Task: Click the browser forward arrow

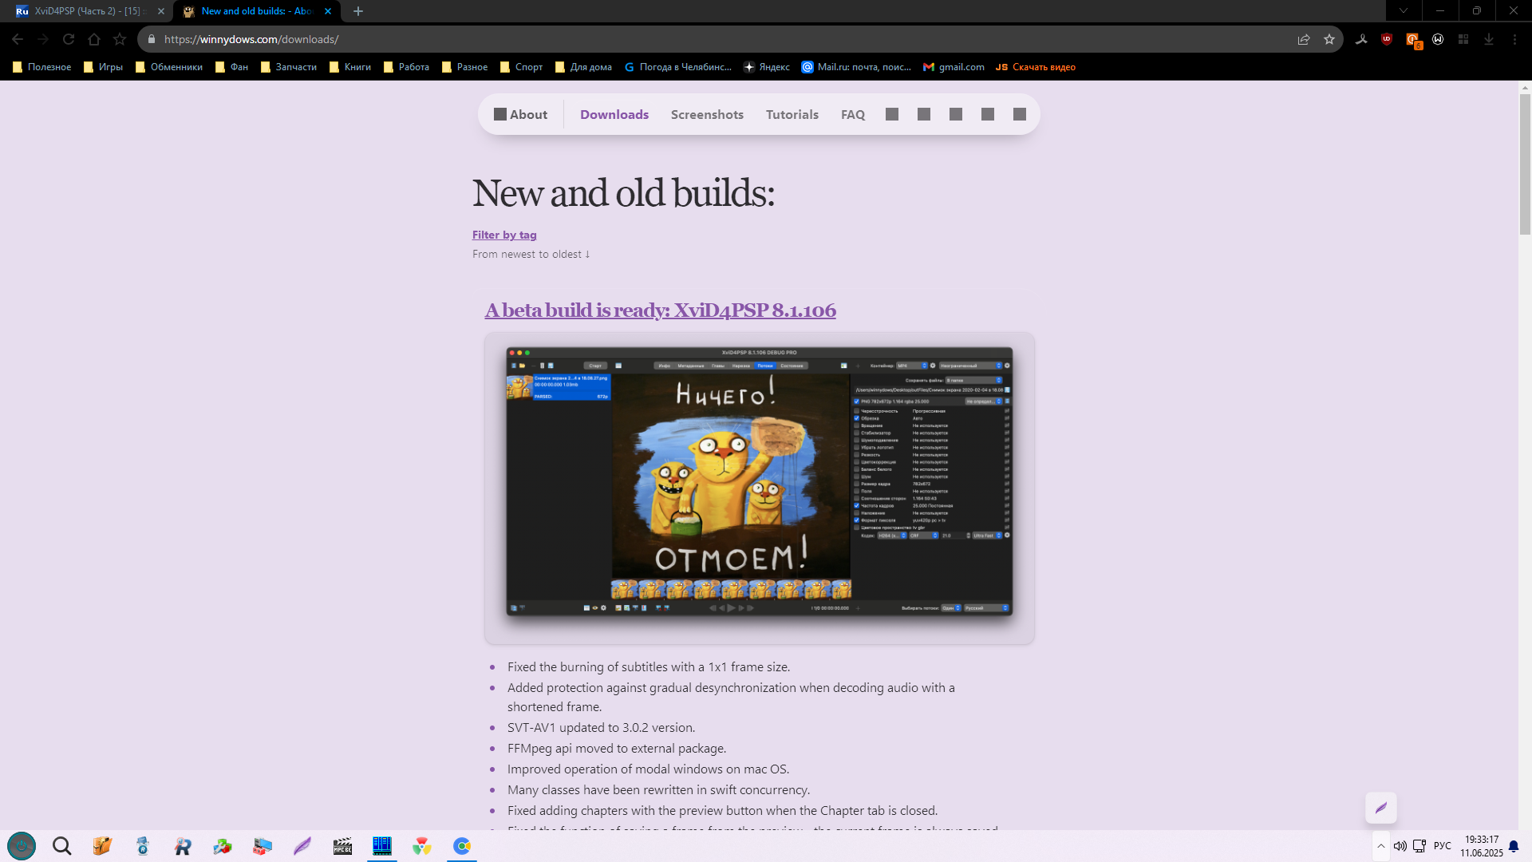Action: click(x=43, y=39)
